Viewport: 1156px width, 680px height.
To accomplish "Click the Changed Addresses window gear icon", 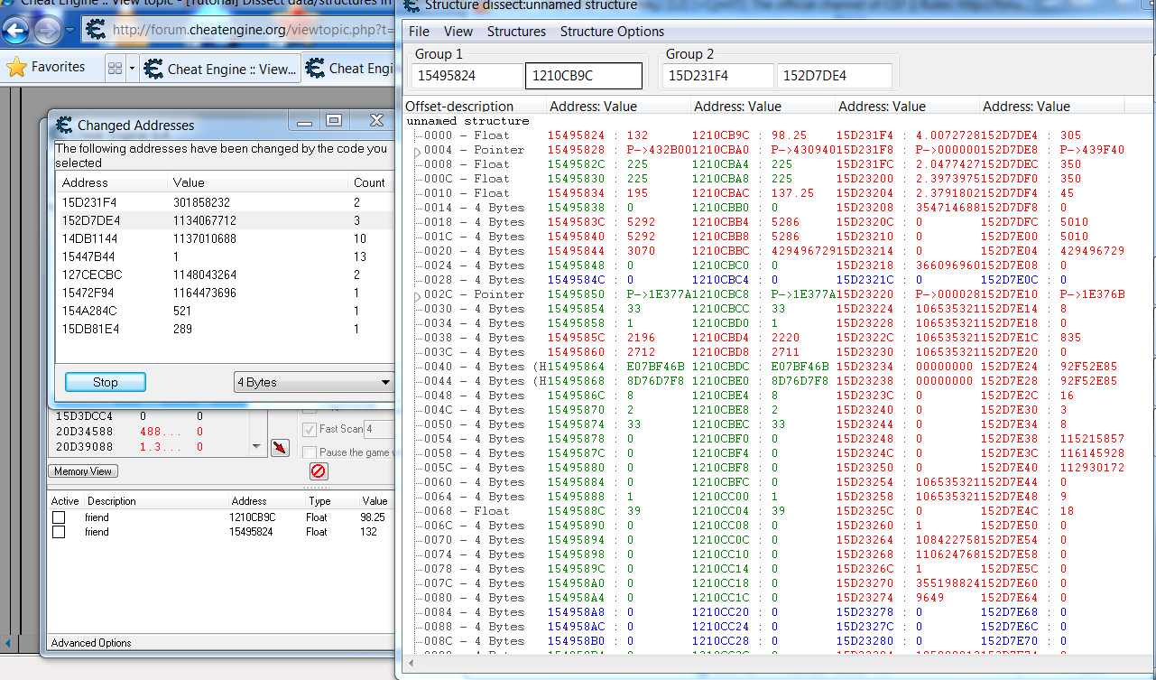I will pos(64,126).
